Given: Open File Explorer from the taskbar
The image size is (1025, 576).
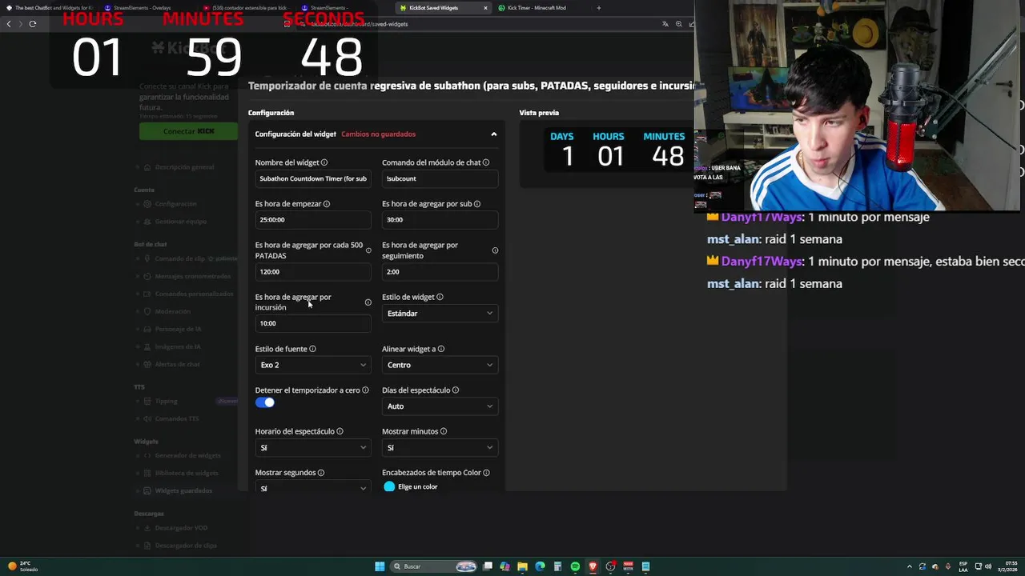Looking at the screenshot, I should [522, 566].
